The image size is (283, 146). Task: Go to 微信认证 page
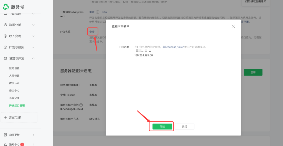point(14,83)
